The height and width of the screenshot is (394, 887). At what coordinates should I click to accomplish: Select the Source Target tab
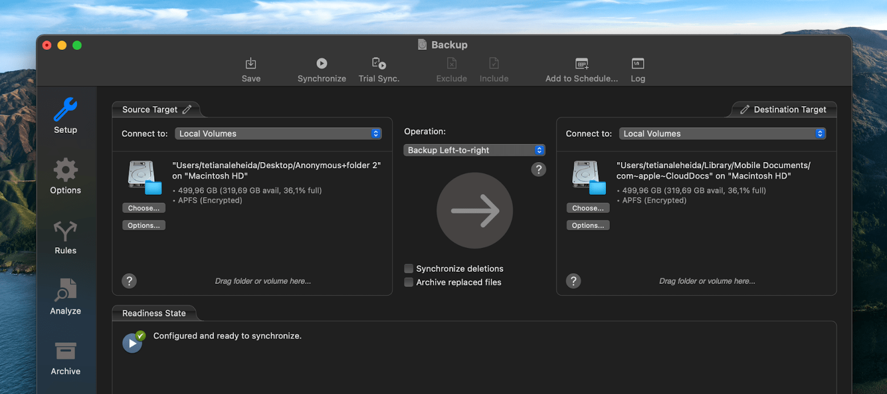(x=156, y=110)
